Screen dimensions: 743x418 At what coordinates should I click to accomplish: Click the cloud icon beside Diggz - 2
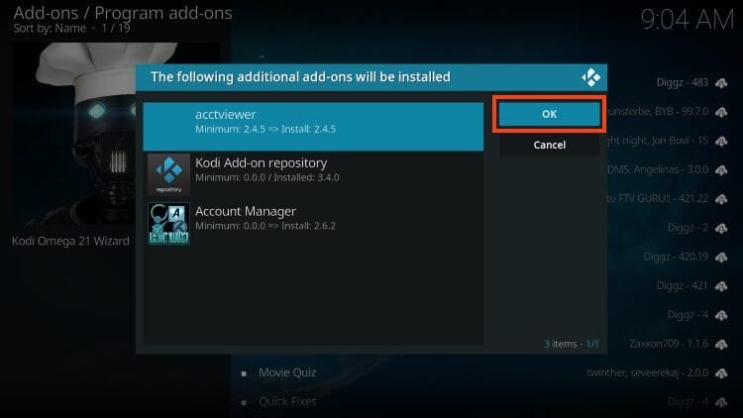(721, 229)
